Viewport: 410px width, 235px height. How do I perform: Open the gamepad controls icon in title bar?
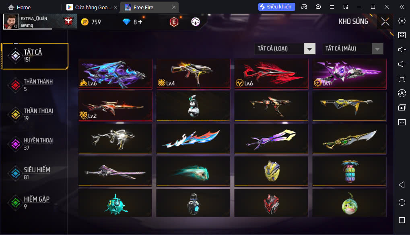(304, 7)
